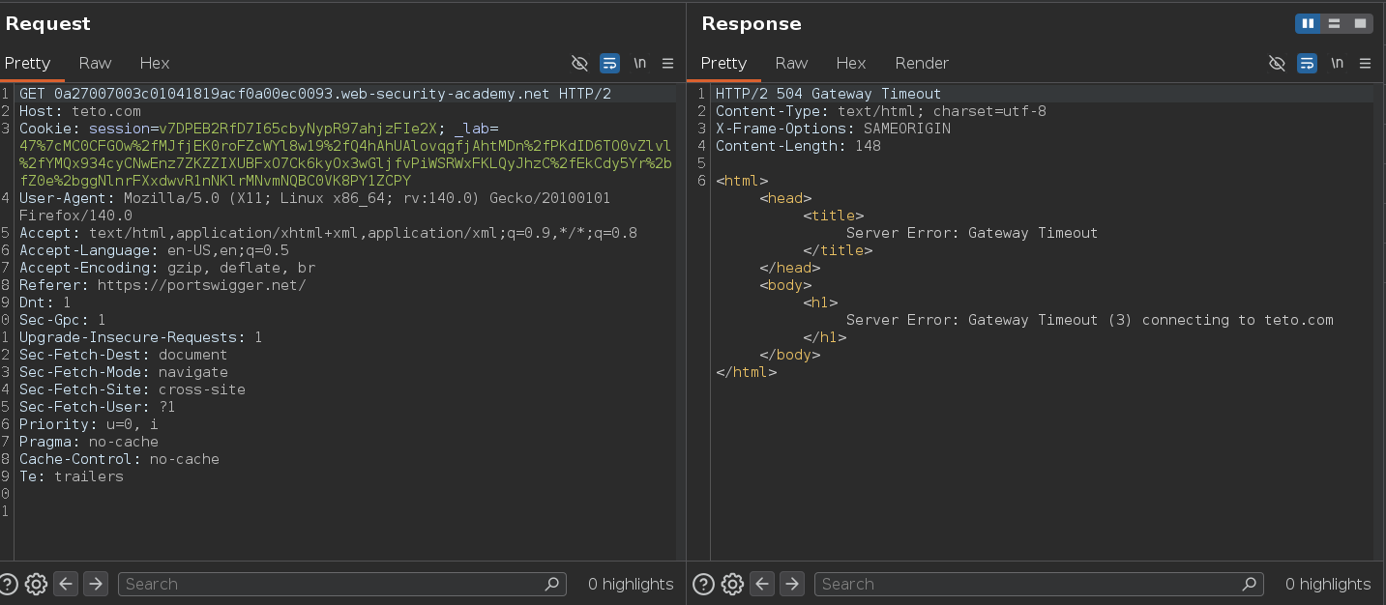Focus the Response search field
Viewport: 1386px width, 605px height.
pyautogui.click(x=1039, y=584)
